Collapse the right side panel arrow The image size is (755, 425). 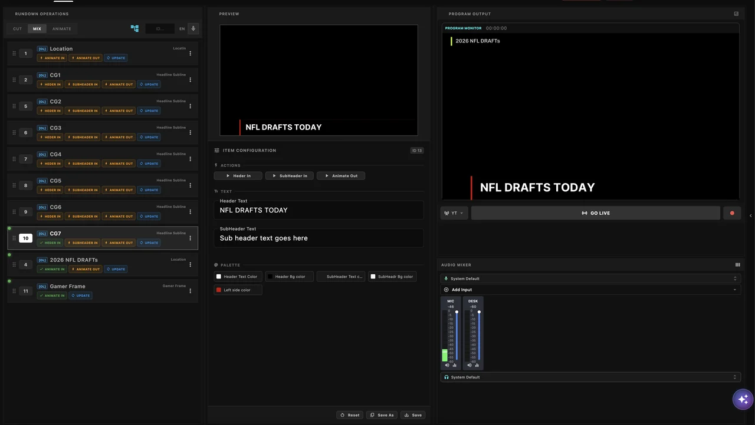pos(750,215)
